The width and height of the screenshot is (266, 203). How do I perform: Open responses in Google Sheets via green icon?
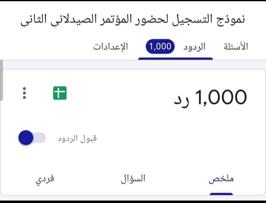click(60, 93)
